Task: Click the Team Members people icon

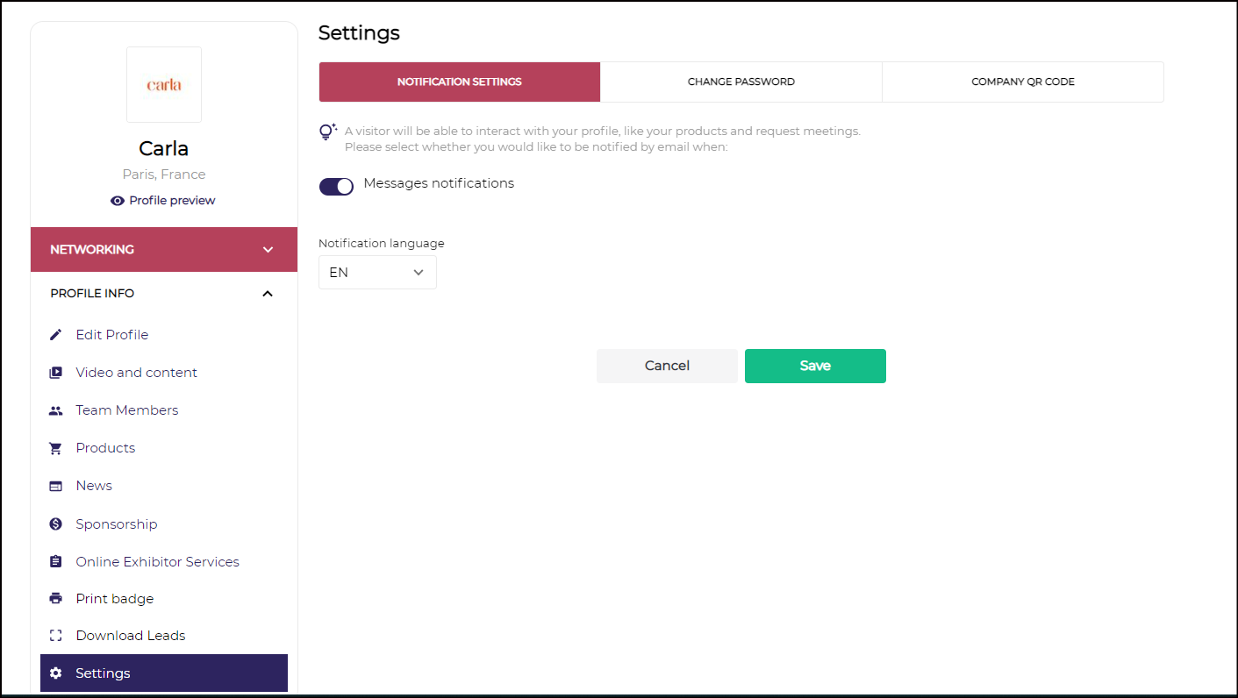Action: (56, 410)
